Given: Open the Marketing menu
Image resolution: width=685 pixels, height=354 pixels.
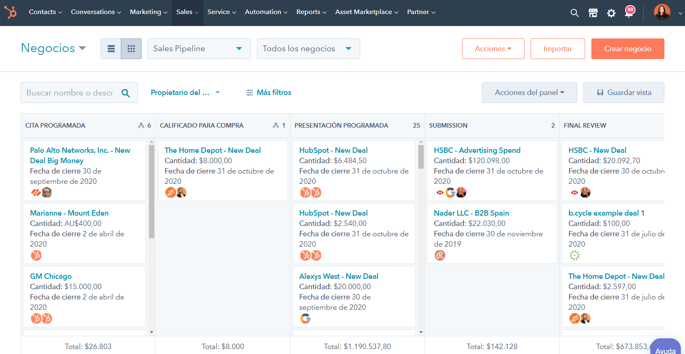Looking at the screenshot, I should pyautogui.click(x=148, y=12).
